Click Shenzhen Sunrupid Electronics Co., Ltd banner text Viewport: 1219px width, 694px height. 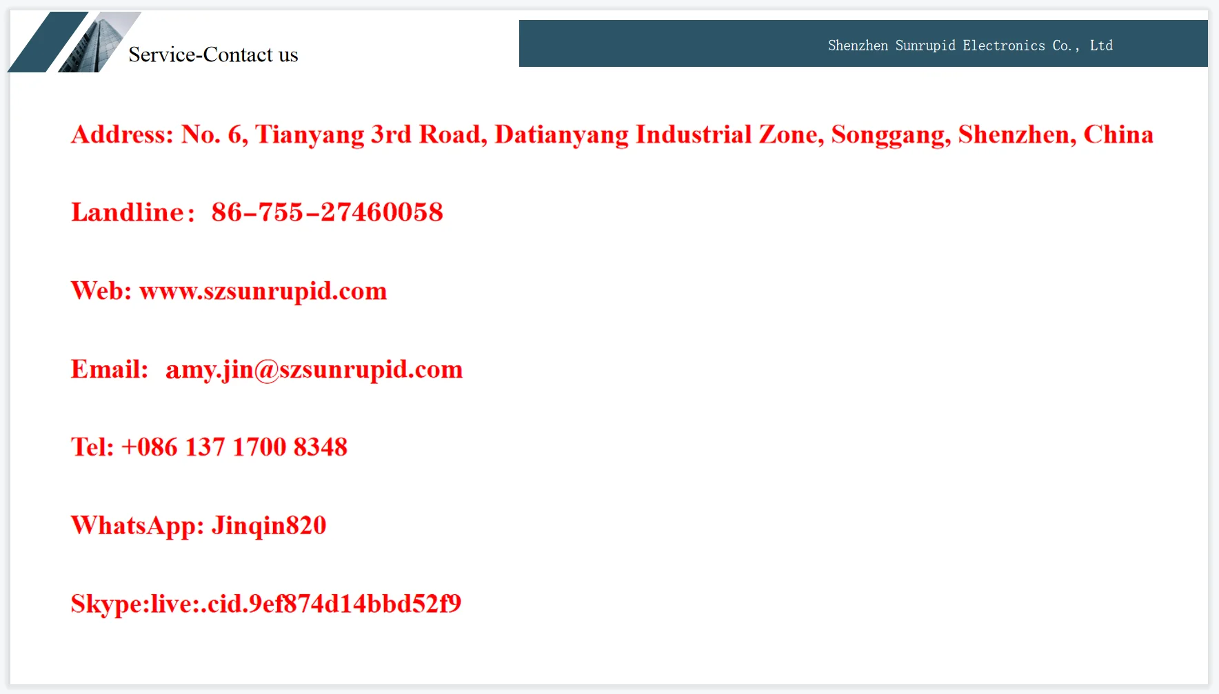(x=970, y=45)
